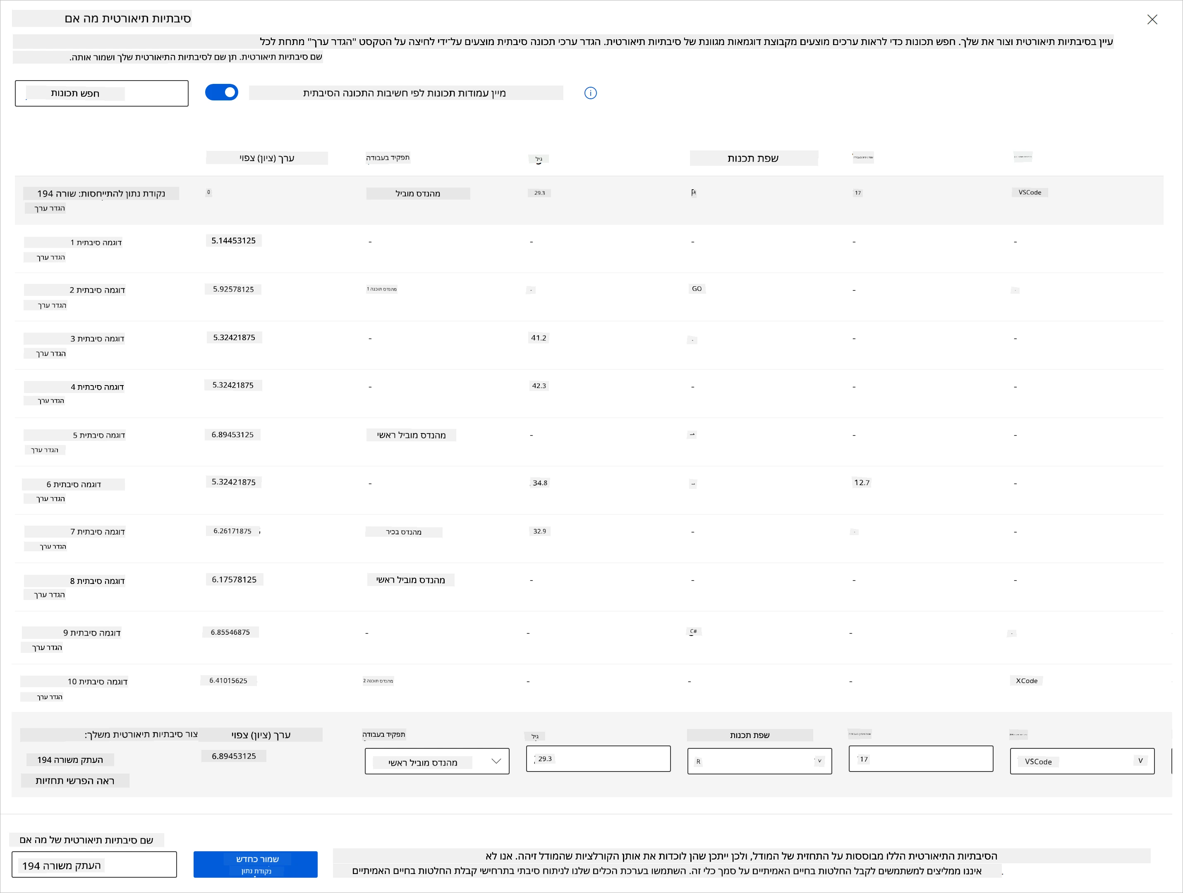The height and width of the screenshot is (893, 1183).
Task: Set value for counterfactual example 1
Action: [51, 257]
